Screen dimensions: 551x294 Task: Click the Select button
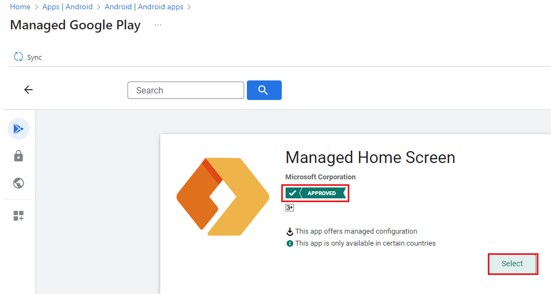pos(512,264)
